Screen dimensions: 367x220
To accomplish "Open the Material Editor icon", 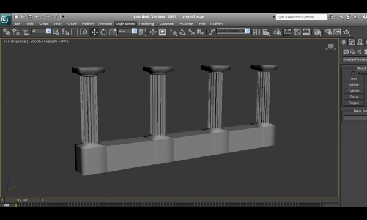I will 317,32.
